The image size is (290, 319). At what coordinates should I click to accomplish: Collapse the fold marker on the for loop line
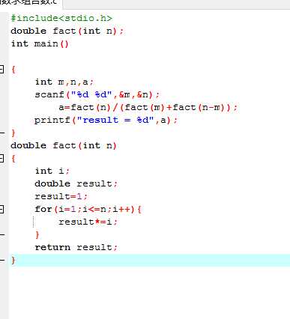(x=1, y=209)
